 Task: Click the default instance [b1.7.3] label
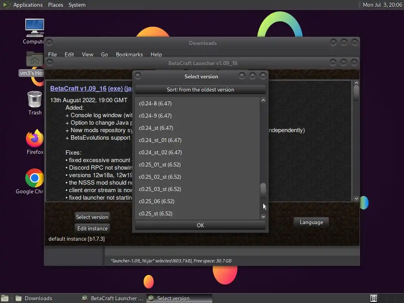[77, 239]
